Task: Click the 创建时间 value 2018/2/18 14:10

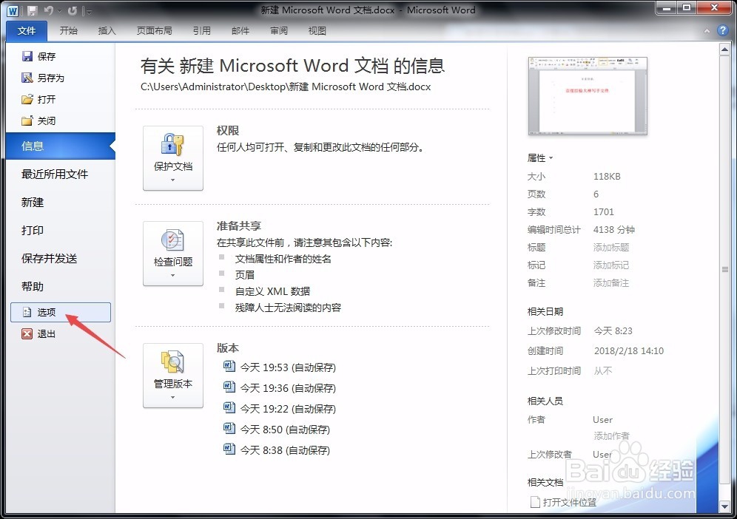Action: [629, 351]
